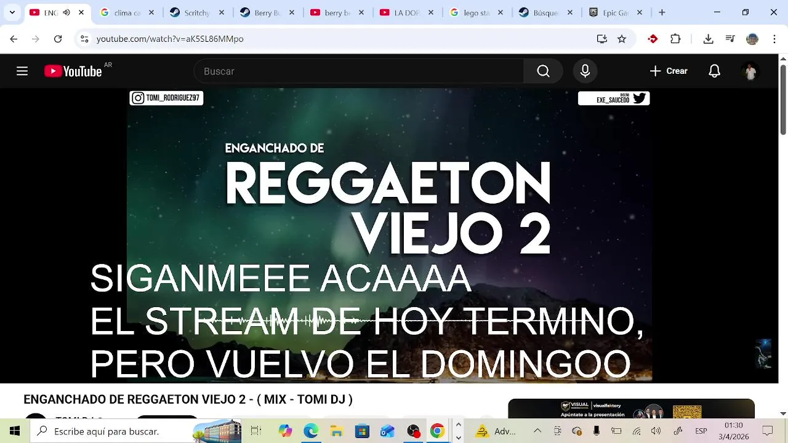Viewport: 788px width, 443px height.
Task: Launch Copilot from the taskbar
Action: click(285, 431)
